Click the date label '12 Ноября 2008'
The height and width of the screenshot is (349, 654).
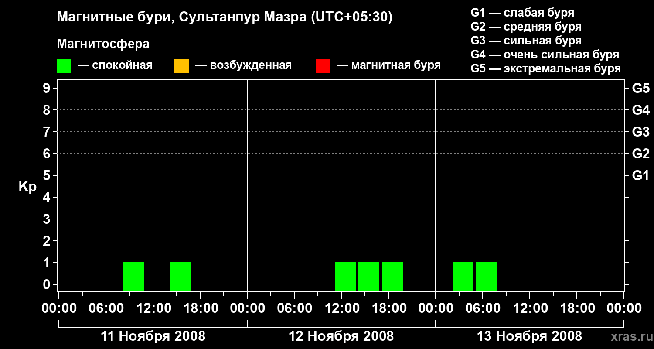(341, 336)
